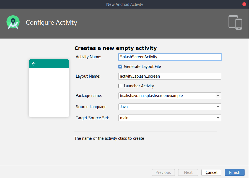Click the New Android Activity title bar
The image size is (249, 178).
click(x=124, y=4)
